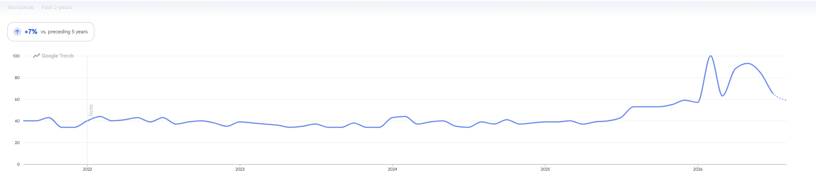Click the dotted forecast end of trend line
The height and width of the screenshot is (179, 816).
click(780, 98)
